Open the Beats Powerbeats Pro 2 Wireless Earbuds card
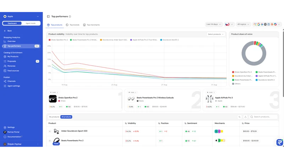This screenshot has height=159, width=284. (x=163, y=100)
